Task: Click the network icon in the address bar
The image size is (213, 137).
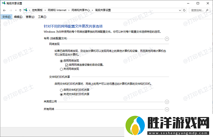Action: click(26, 10)
